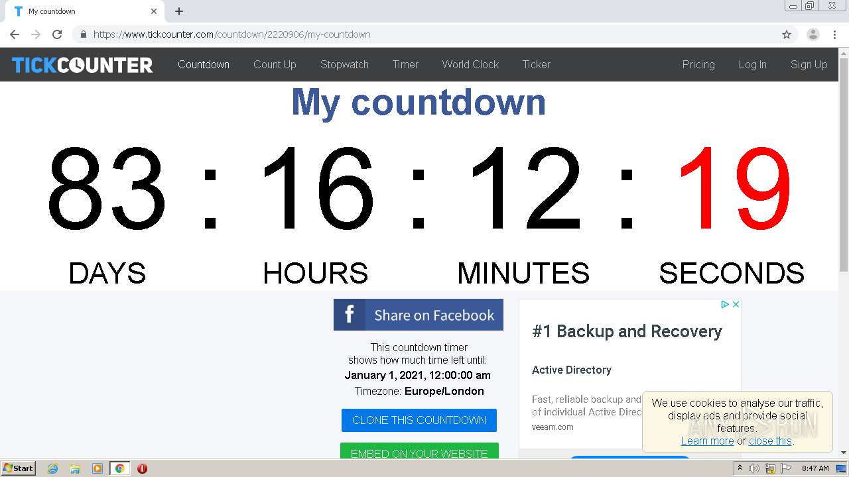Click the Active Directory ad text

[x=572, y=370]
